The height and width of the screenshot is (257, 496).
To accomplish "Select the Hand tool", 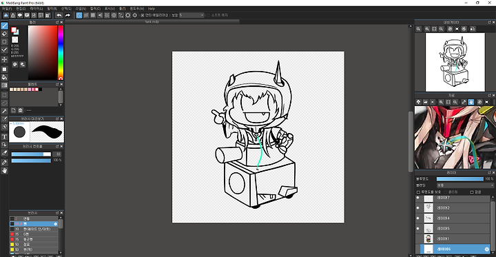I will click(x=4, y=171).
